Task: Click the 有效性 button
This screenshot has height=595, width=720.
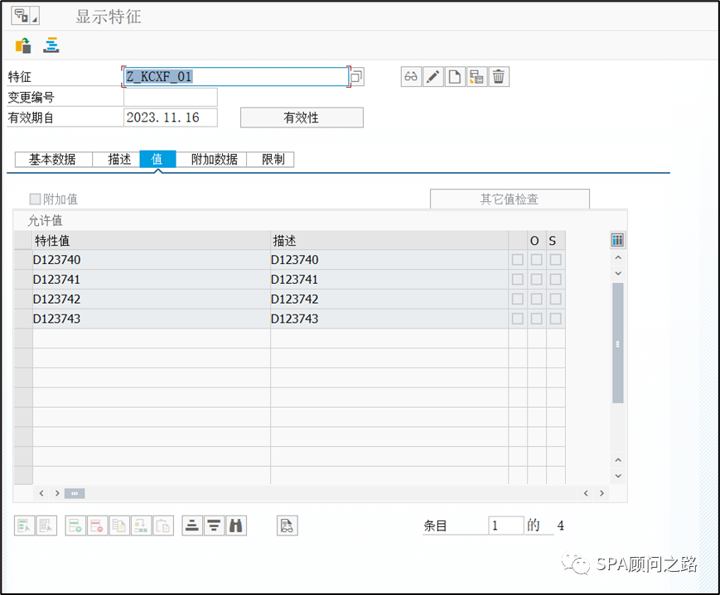Action: click(302, 118)
